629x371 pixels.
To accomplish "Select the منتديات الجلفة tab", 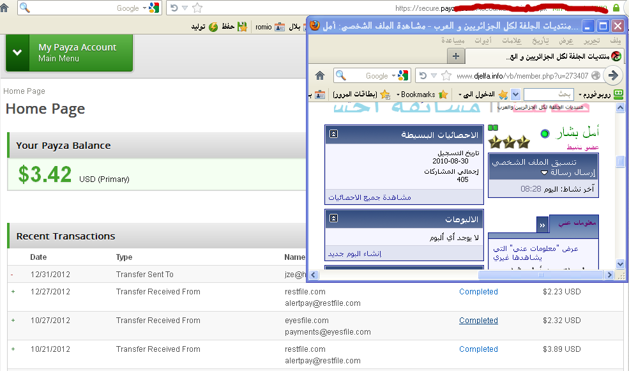I will tap(545, 57).
